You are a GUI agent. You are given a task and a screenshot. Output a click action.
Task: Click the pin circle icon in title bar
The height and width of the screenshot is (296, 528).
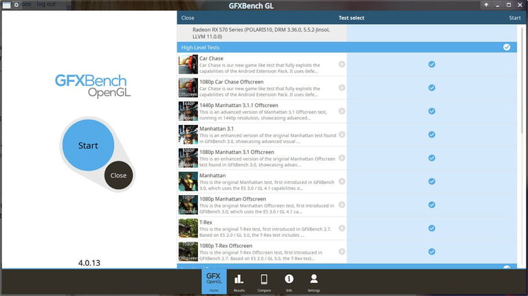(16, 5)
